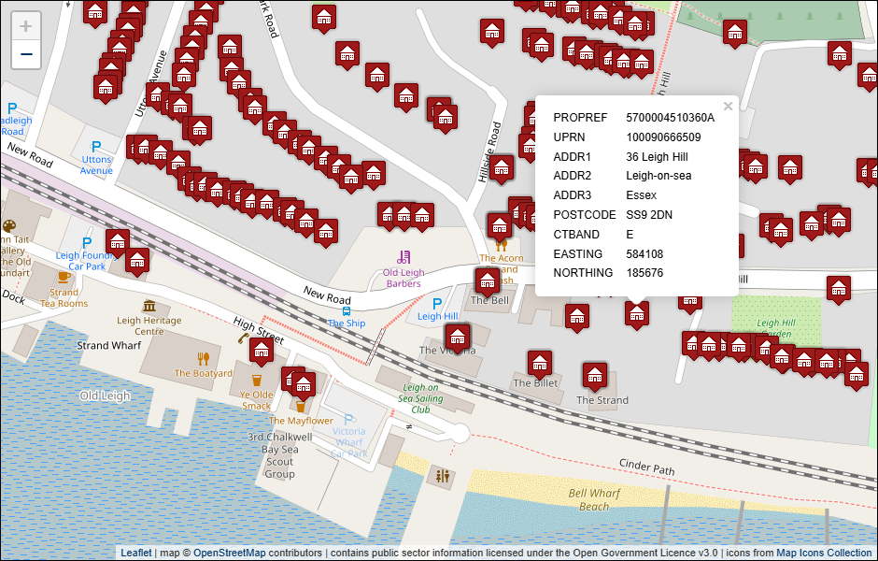
Task: Click the postcode SS9 2DN
Action: tap(649, 215)
